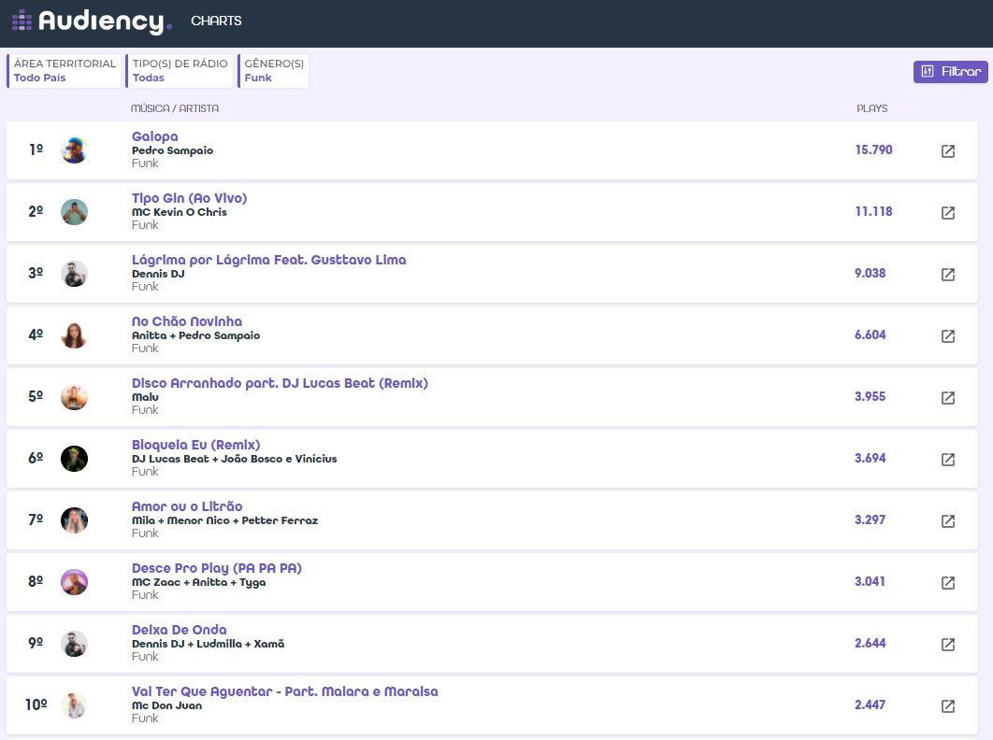Screen dimensions: 993x740
Task: Click artist text MC Zaac + Anitta + Tyga
Action: [199, 582]
